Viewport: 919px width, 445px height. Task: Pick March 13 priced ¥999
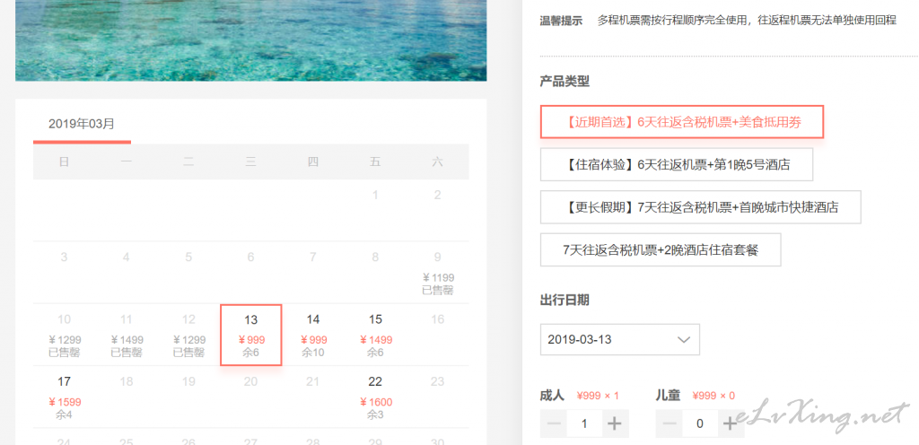pyautogui.click(x=251, y=335)
